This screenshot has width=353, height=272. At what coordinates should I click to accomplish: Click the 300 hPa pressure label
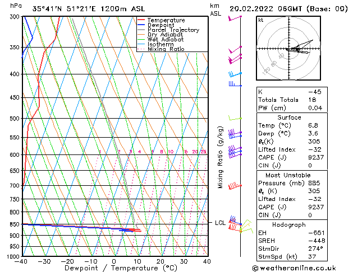(16, 17)
